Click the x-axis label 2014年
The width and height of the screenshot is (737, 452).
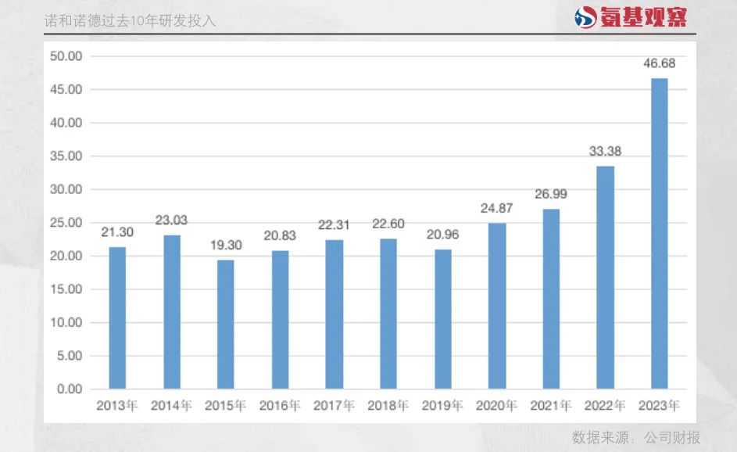point(172,405)
